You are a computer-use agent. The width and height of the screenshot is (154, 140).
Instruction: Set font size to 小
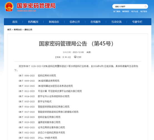pyautogui.click(x=68, y=57)
